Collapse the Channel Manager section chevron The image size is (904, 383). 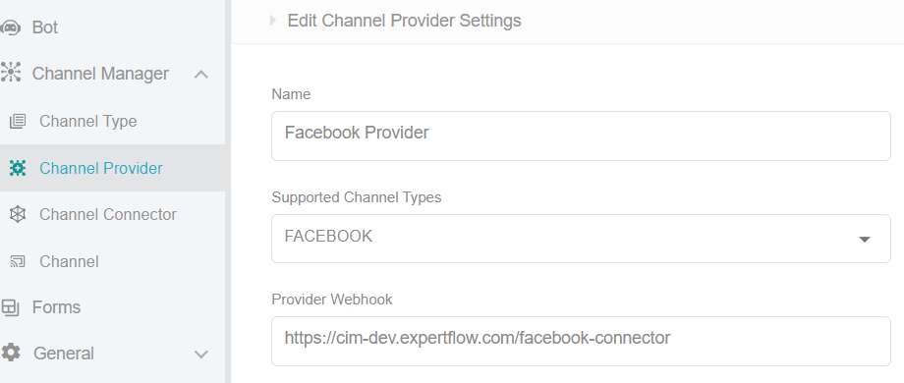[201, 74]
